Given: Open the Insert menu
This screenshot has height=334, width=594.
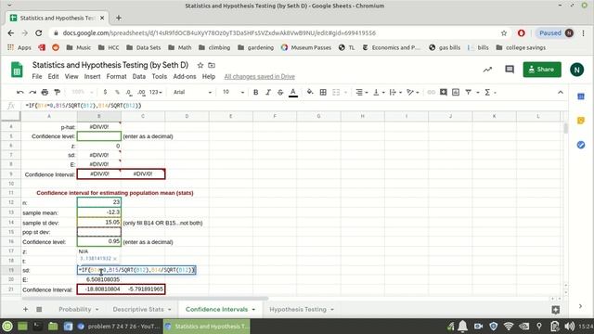Looking at the screenshot, I should pos(92,76).
